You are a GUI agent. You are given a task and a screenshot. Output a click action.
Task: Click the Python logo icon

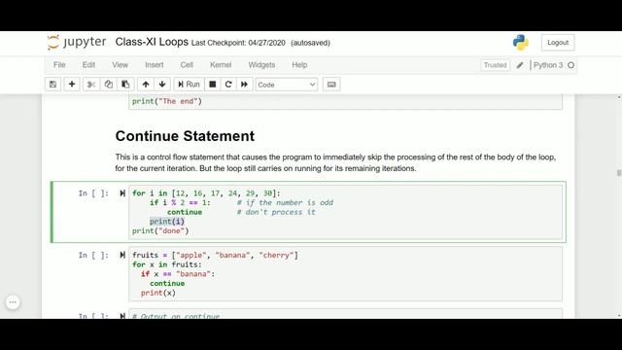(521, 43)
